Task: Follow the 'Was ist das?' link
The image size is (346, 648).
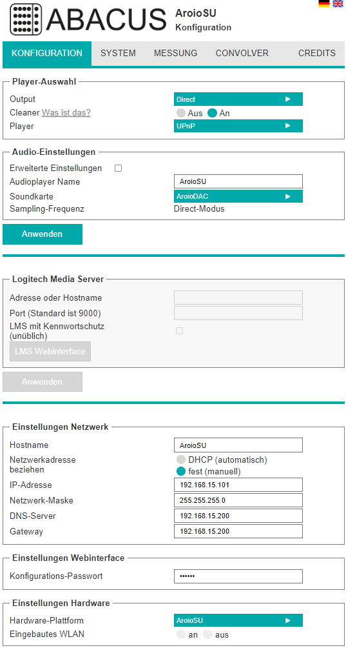Action: [66, 113]
